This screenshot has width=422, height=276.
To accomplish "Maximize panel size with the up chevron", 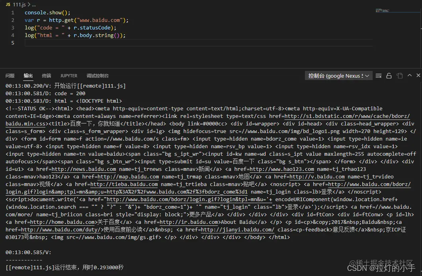I will [410, 75].
